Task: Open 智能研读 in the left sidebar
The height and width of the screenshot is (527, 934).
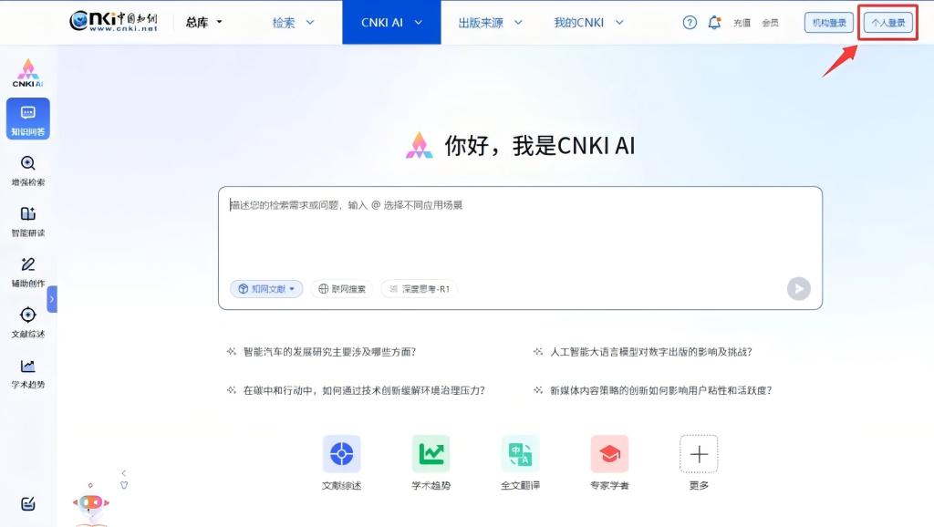Action: [x=27, y=220]
